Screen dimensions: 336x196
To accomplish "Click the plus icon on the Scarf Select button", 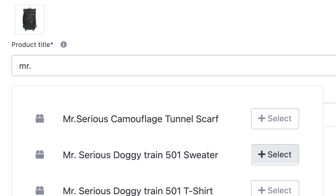I will point(262,118).
